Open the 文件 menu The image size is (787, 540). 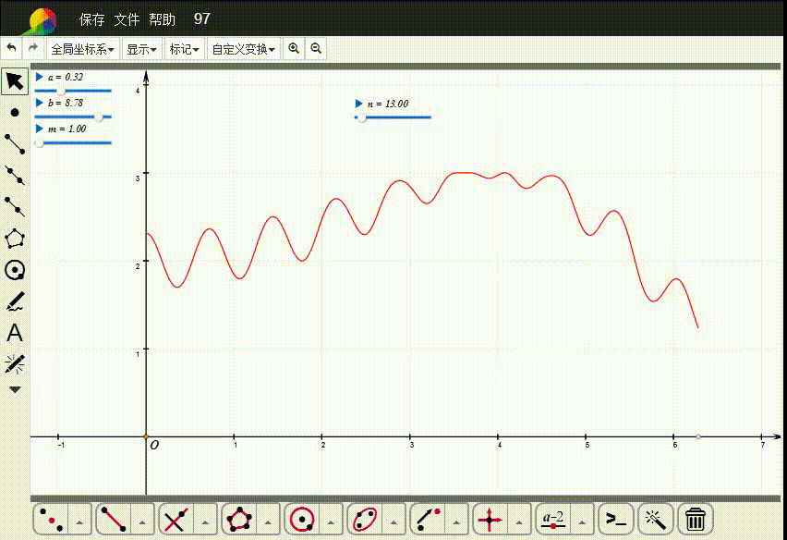[127, 19]
